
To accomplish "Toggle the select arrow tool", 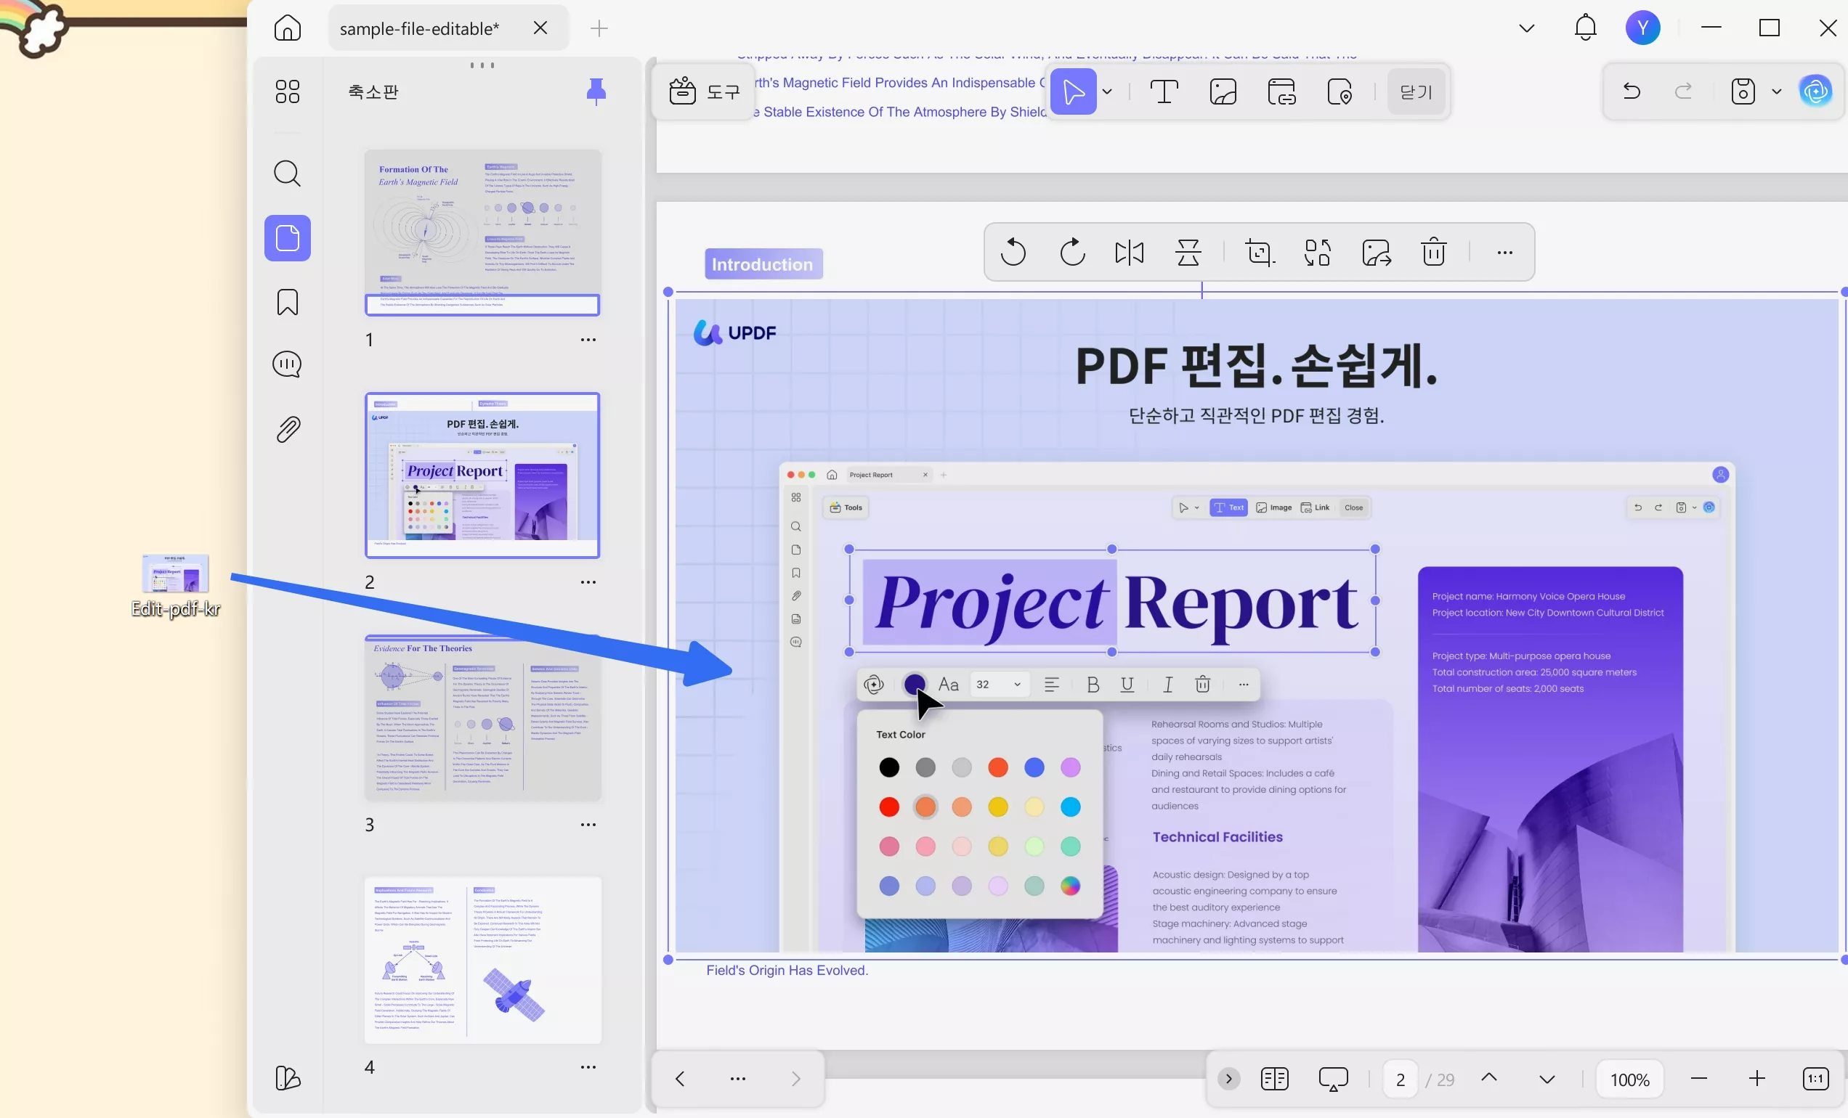I will click(1073, 91).
